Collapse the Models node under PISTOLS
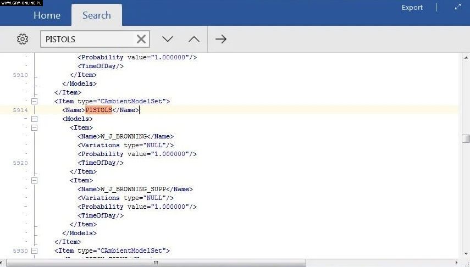 click(x=34, y=119)
